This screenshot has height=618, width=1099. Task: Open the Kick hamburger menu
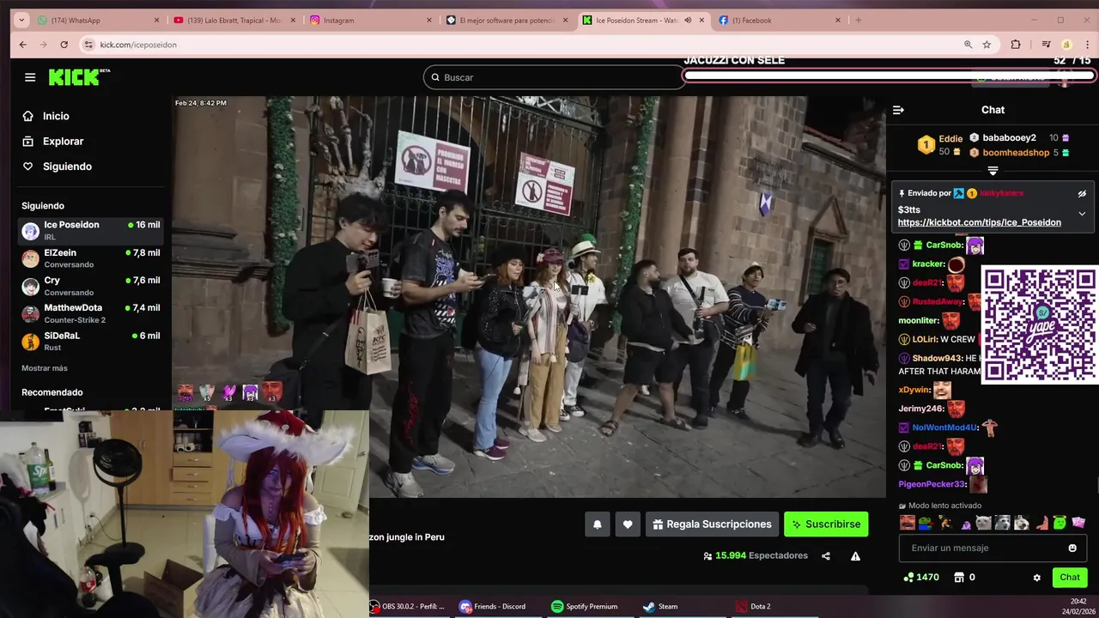(30, 77)
